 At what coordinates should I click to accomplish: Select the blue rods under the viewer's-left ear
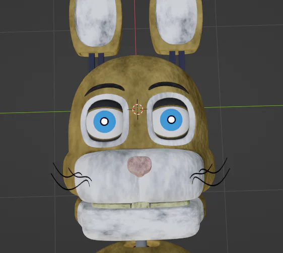point(96,62)
